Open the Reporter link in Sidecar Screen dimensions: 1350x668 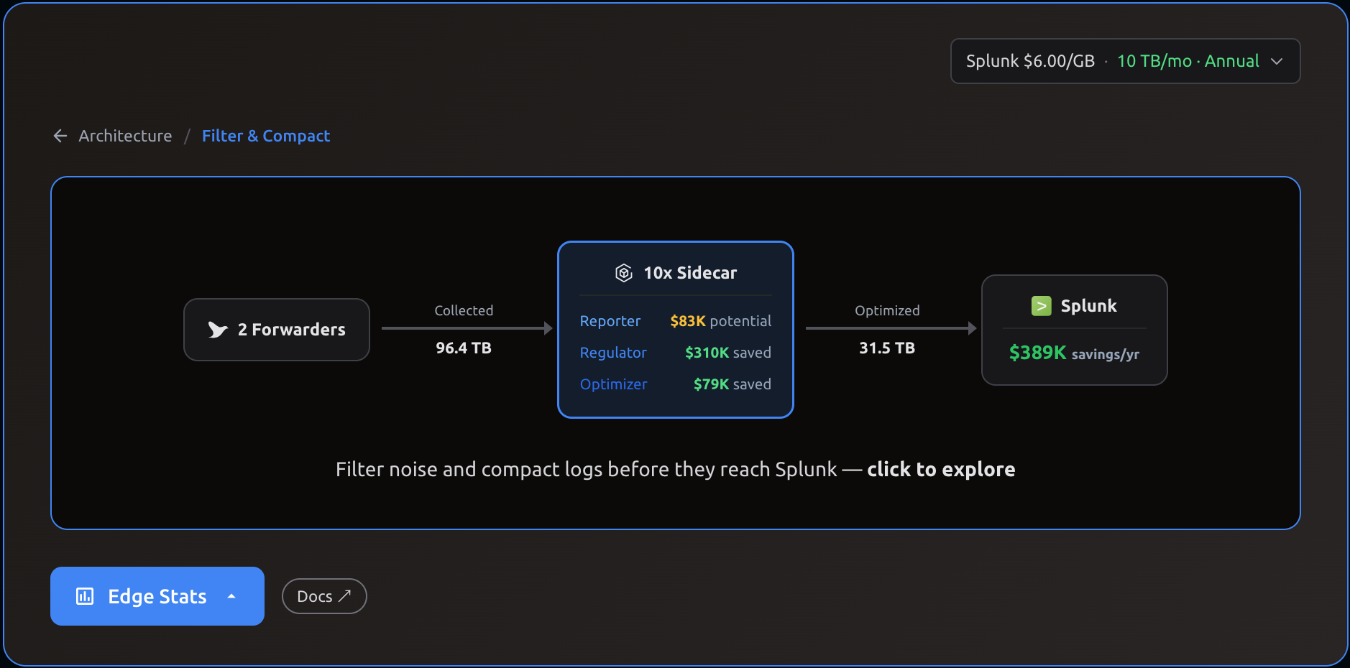pyautogui.click(x=610, y=321)
